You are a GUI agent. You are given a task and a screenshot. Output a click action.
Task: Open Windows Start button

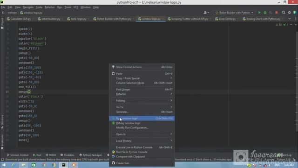(x=4, y=165)
